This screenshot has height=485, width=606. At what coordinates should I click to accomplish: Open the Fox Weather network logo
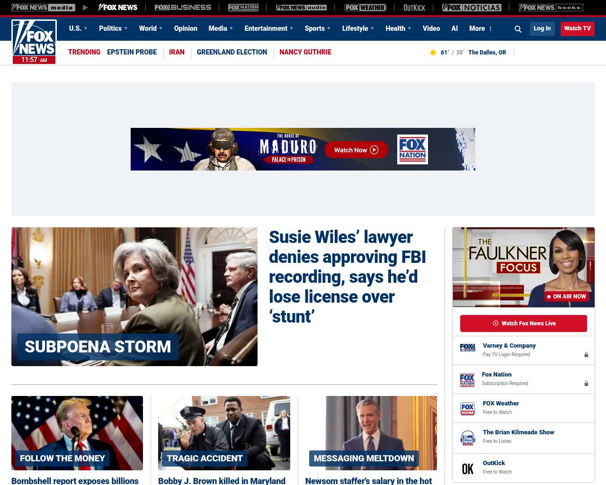pos(365,8)
